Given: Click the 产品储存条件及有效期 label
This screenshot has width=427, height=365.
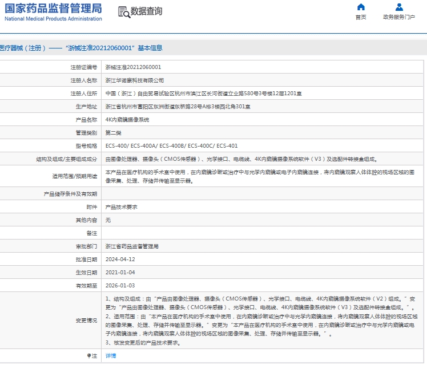Looking at the screenshot, I should point(70,194).
